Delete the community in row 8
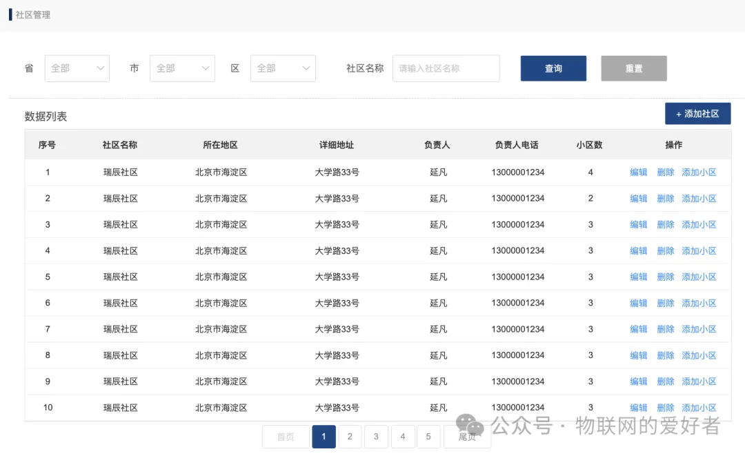The image size is (745, 456). (x=666, y=355)
